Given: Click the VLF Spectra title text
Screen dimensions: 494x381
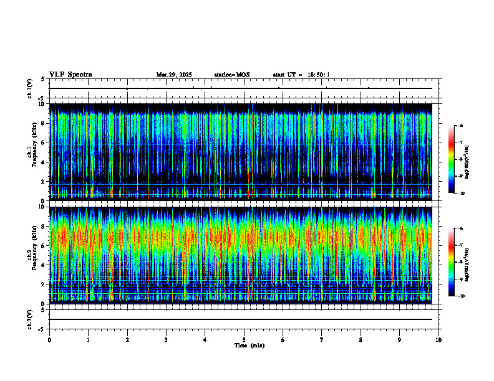Looking at the screenshot, I should (70, 75).
